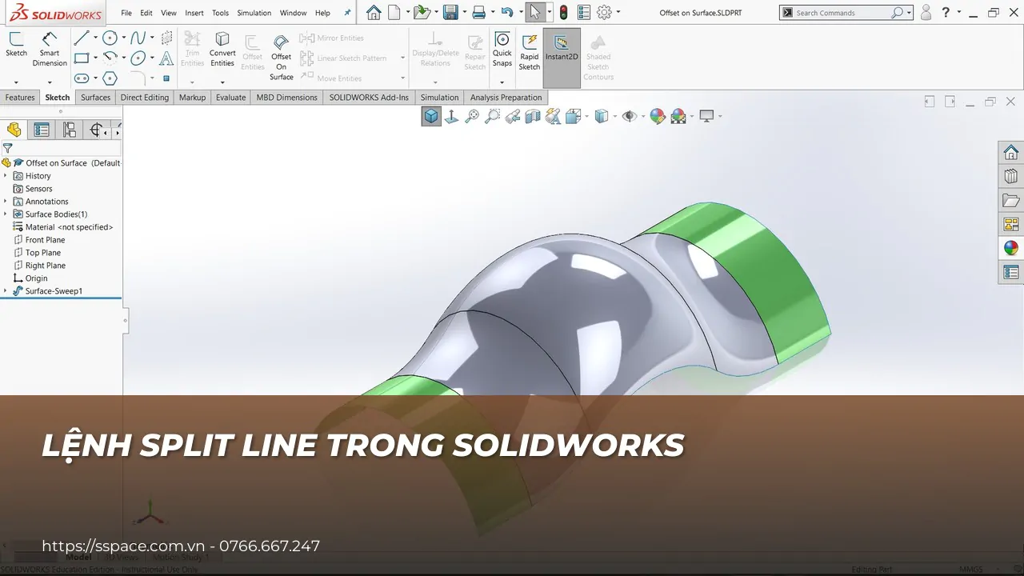This screenshot has height=576, width=1024.
Task: Click the Zoom to Fit icon
Action: pyautogui.click(x=472, y=116)
